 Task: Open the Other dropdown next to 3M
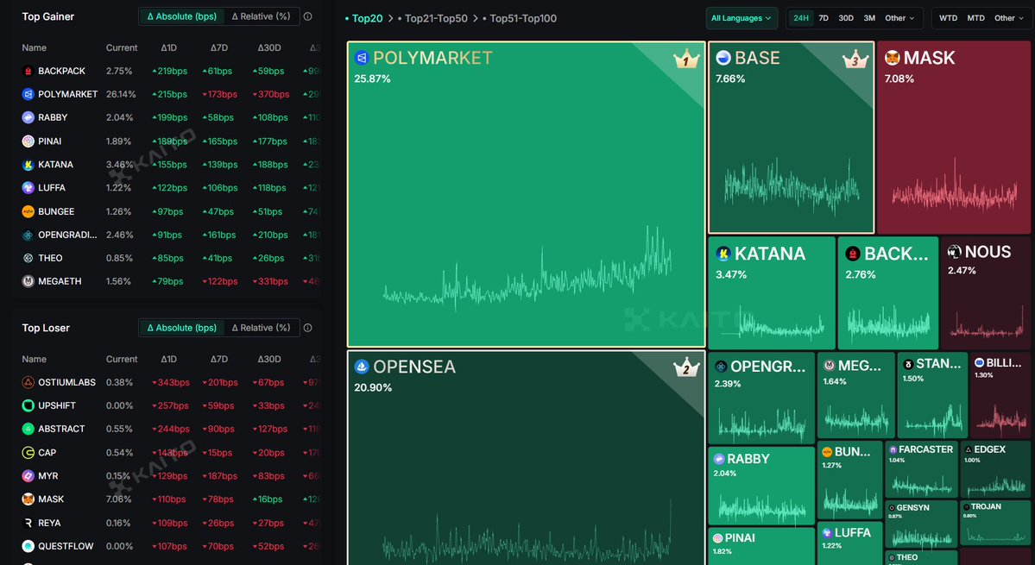pos(899,18)
